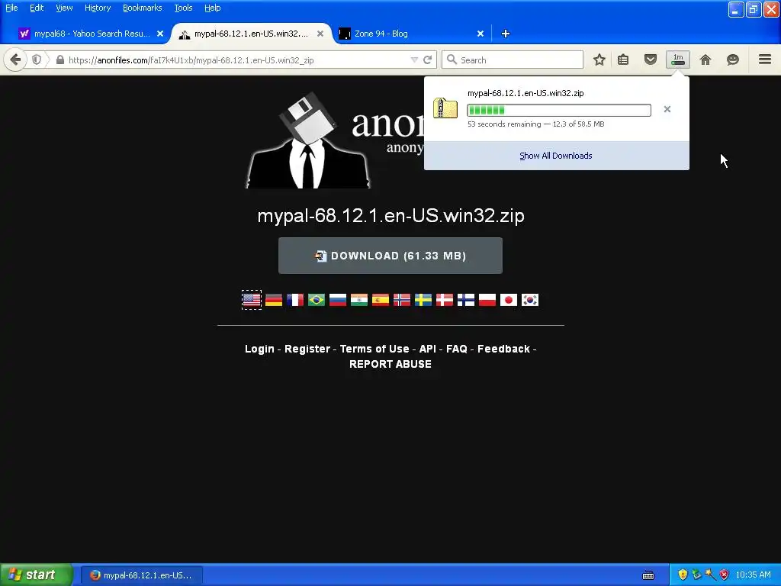
Task: Select the Brazilian flag language
Action: tap(317, 300)
